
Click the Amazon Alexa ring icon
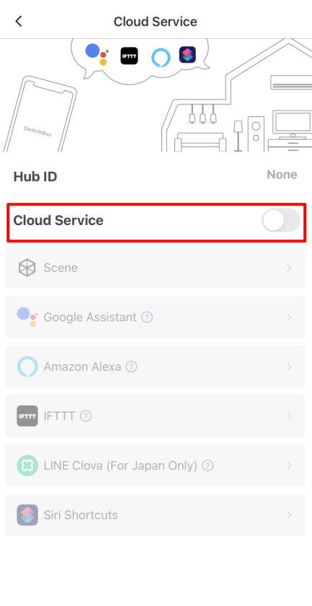(27, 366)
